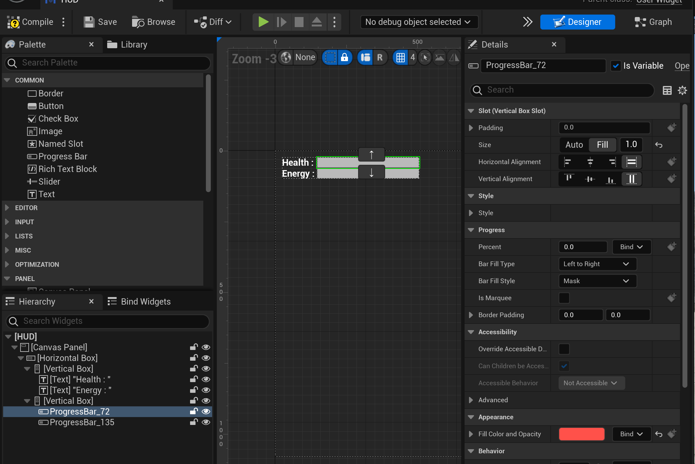Image resolution: width=695 pixels, height=464 pixels.
Task: Toggle the Is Variable checkbox
Action: 616,66
